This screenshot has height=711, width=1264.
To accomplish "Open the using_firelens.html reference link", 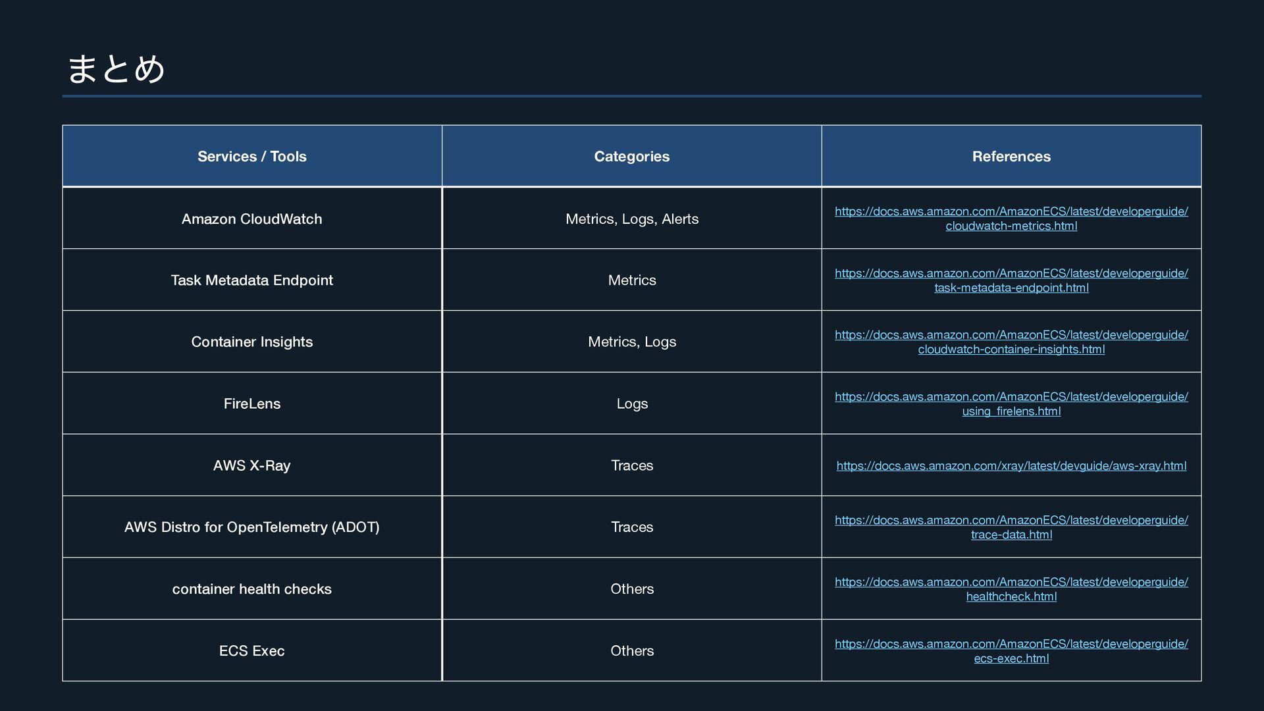I will click(x=1011, y=404).
